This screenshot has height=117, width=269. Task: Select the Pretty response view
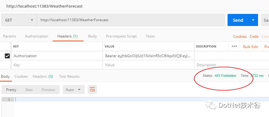coord(11,89)
